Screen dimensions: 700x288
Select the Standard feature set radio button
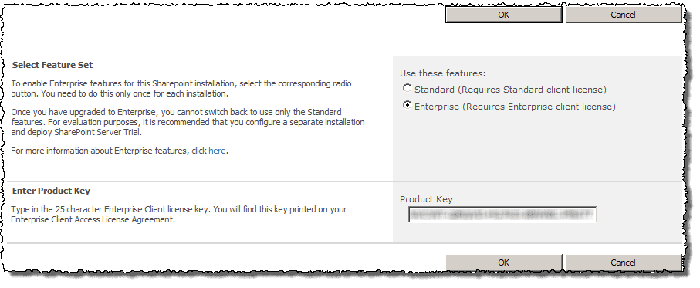coord(407,89)
